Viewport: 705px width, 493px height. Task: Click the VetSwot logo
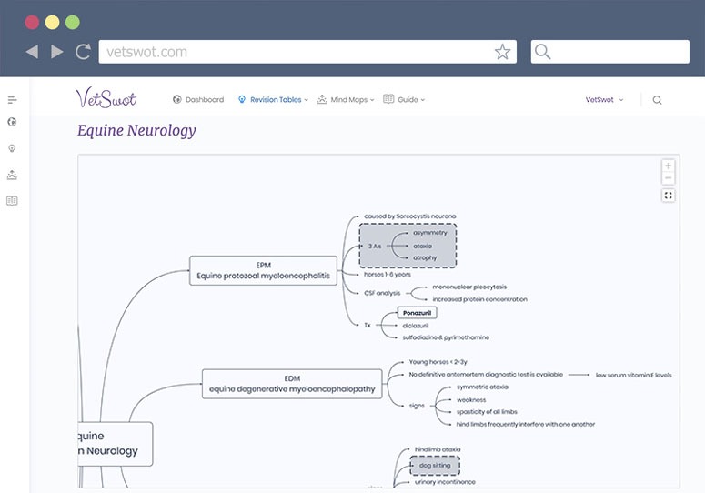click(x=106, y=98)
